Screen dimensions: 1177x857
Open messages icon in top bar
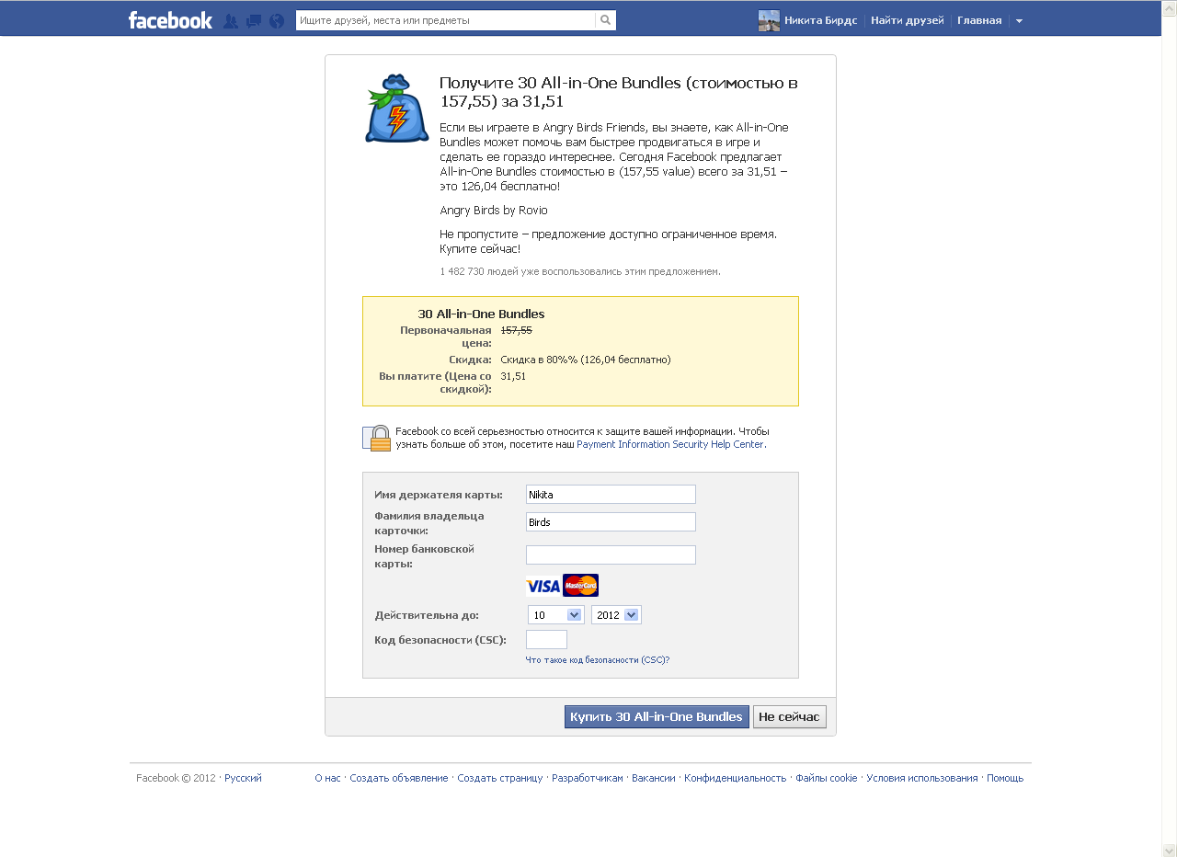pos(254,21)
